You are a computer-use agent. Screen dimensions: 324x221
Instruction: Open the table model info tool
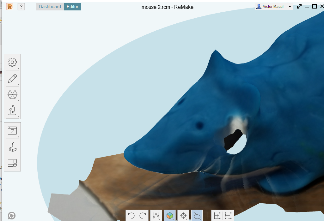tap(12, 163)
